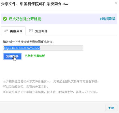Click the 创建提取码 link

[107, 19]
